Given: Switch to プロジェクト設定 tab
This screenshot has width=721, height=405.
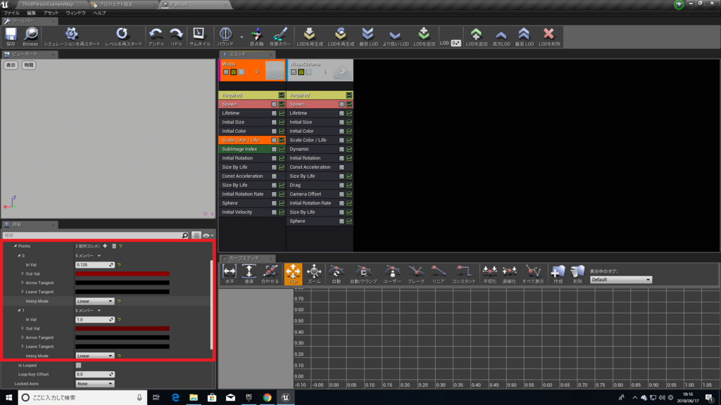Looking at the screenshot, I should point(116,4).
